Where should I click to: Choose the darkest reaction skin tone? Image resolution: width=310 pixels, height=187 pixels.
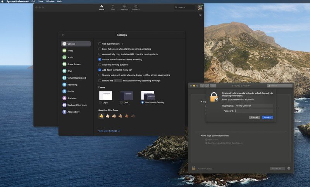(x=133, y=116)
